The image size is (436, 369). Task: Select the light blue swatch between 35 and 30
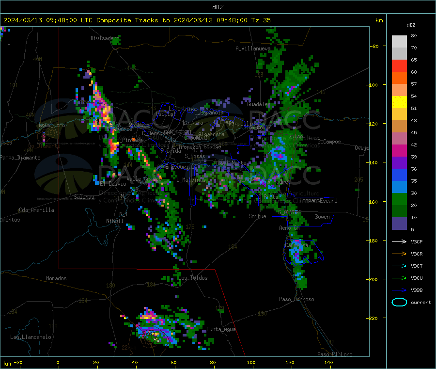399,187
